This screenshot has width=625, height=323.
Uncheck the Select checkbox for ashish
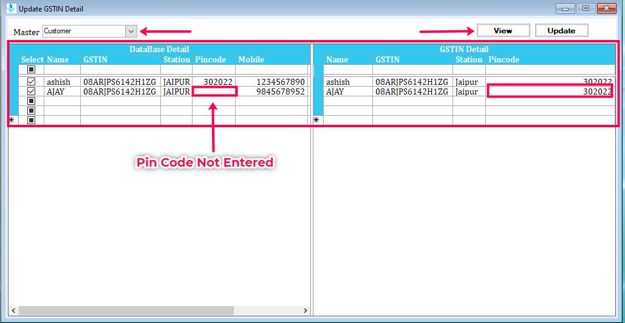[x=31, y=82]
